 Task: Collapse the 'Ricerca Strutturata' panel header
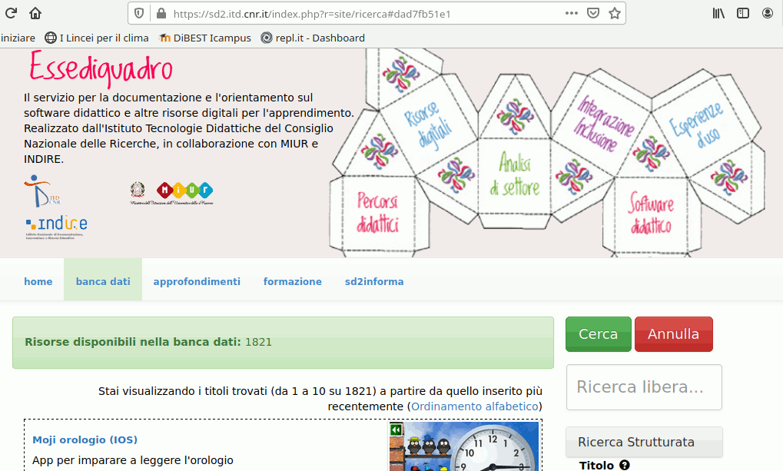click(x=644, y=442)
